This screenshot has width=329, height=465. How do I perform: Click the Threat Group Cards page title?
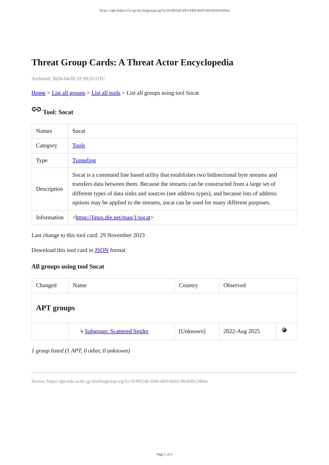click(132, 62)
